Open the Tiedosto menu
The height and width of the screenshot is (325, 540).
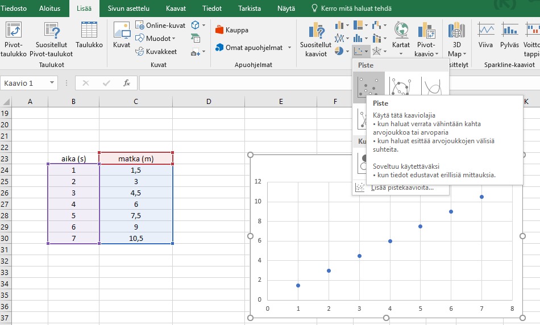14,9
